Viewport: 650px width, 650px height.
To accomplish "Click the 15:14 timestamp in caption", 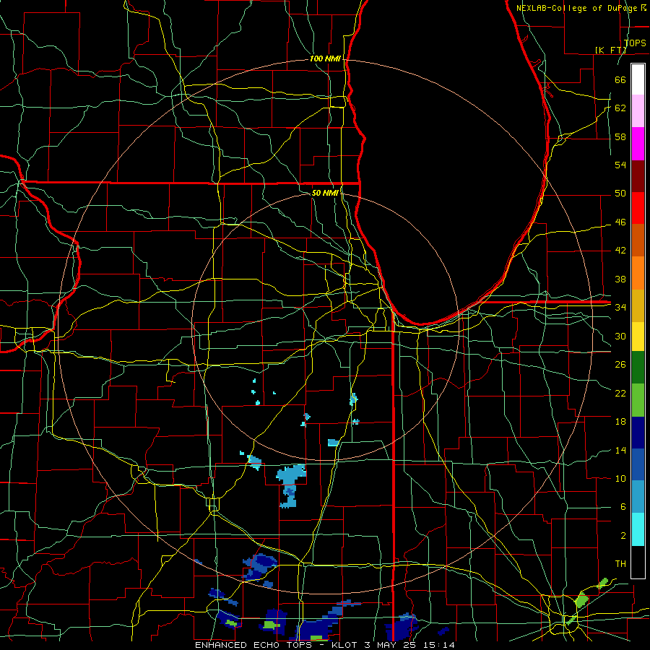I will point(439,645).
